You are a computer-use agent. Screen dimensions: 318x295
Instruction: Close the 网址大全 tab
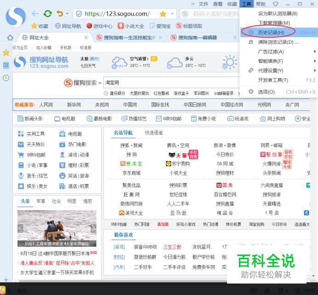pyautogui.click(x=86, y=38)
